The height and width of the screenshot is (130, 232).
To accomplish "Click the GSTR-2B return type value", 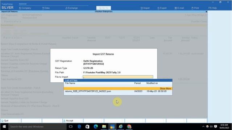I will pyautogui.click(x=88, y=68).
